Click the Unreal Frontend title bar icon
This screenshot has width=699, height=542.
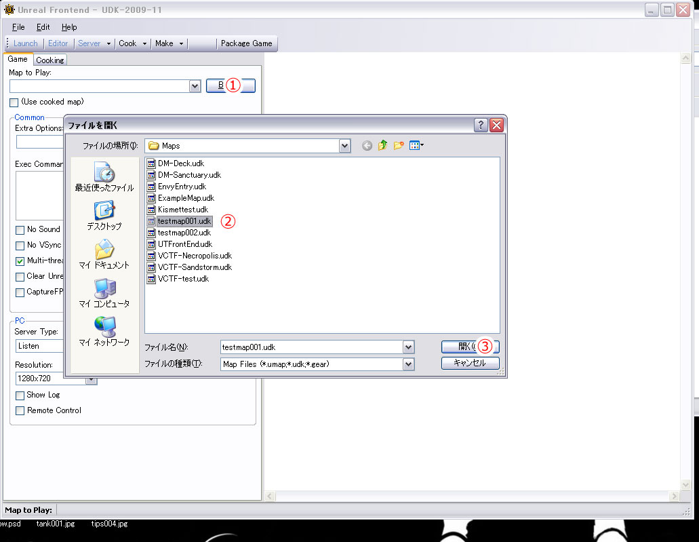pos(9,9)
